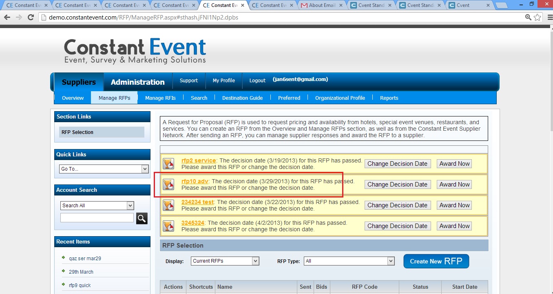This screenshot has width=553, height=294.
Task: Open the Organizational Profile subtab
Action: 340,98
